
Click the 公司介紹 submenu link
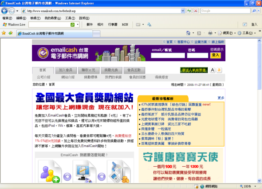tap(43, 77)
